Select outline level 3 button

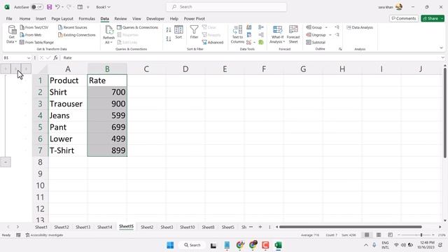click(x=26, y=69)
